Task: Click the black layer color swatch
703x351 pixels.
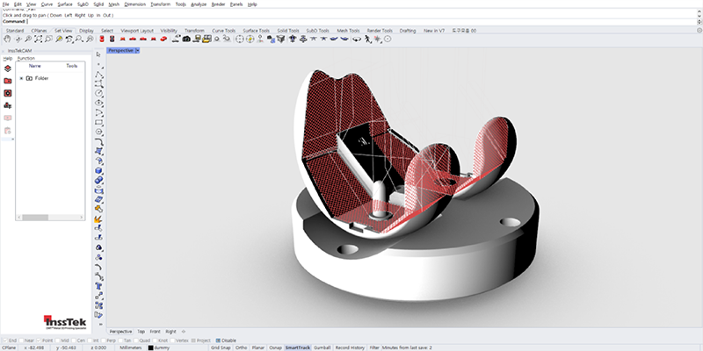Action: point(150,347)
